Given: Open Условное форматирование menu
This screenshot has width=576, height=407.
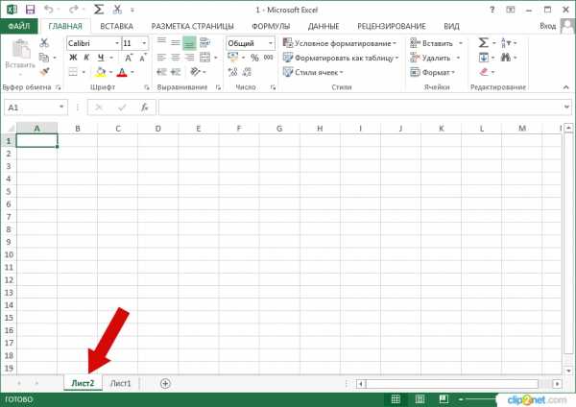Looking at the screenshot, I should click(x=340, y=43).
